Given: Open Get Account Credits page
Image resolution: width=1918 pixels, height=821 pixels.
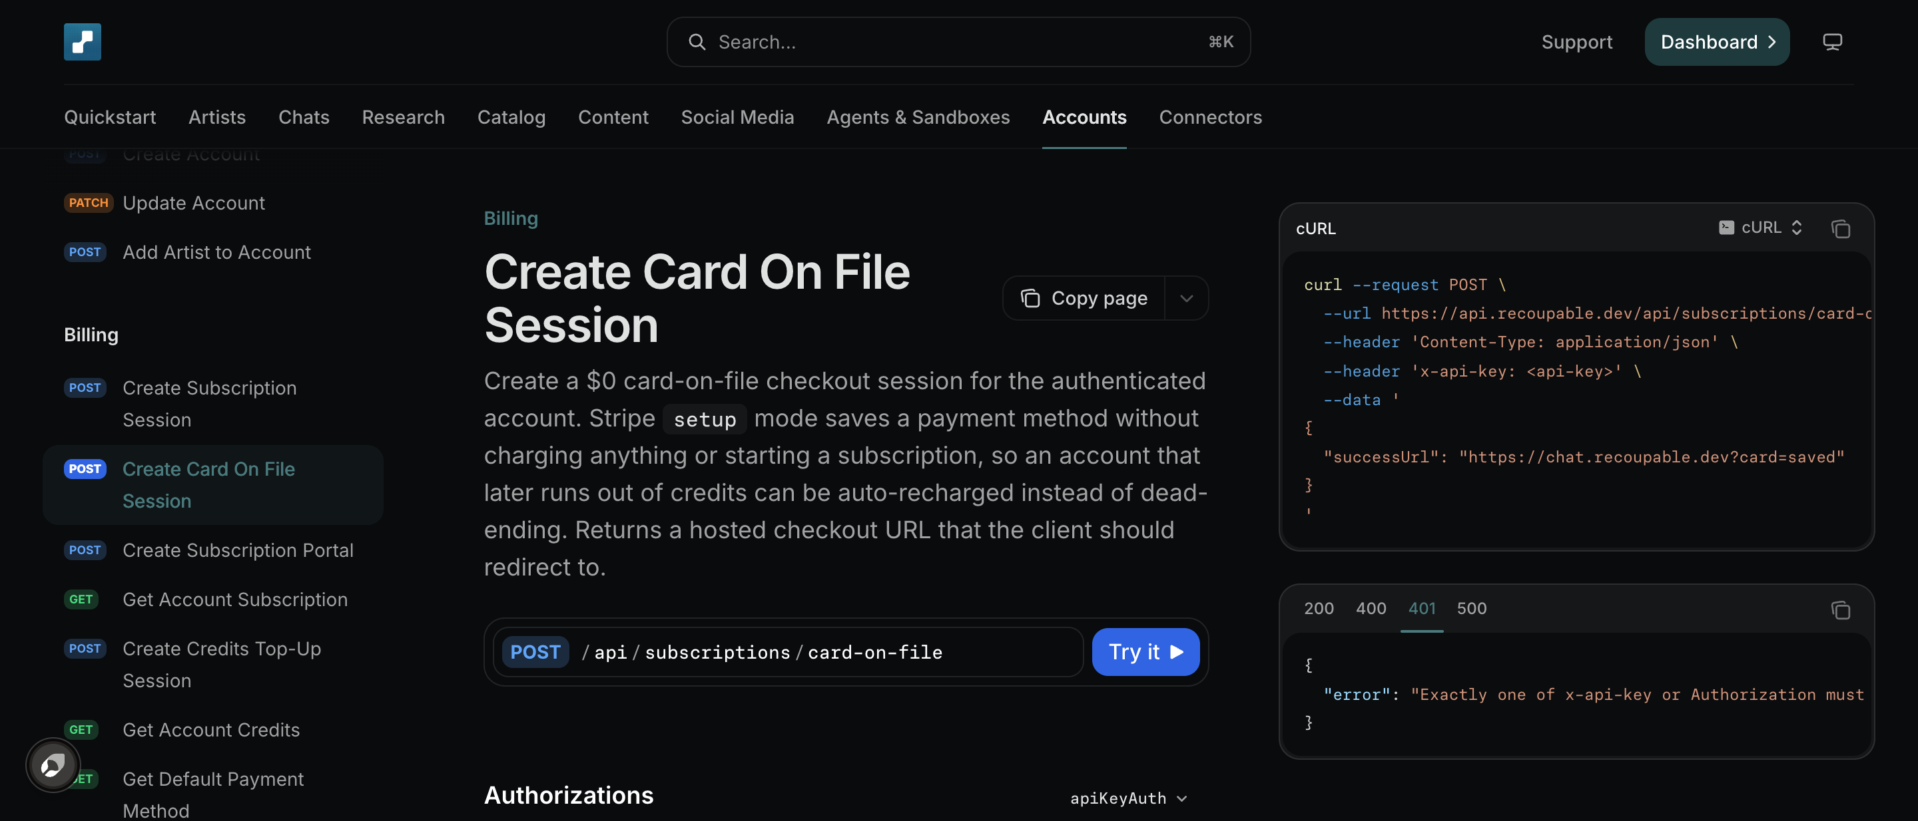Looking at the screenshot, I should coord(212,730).
